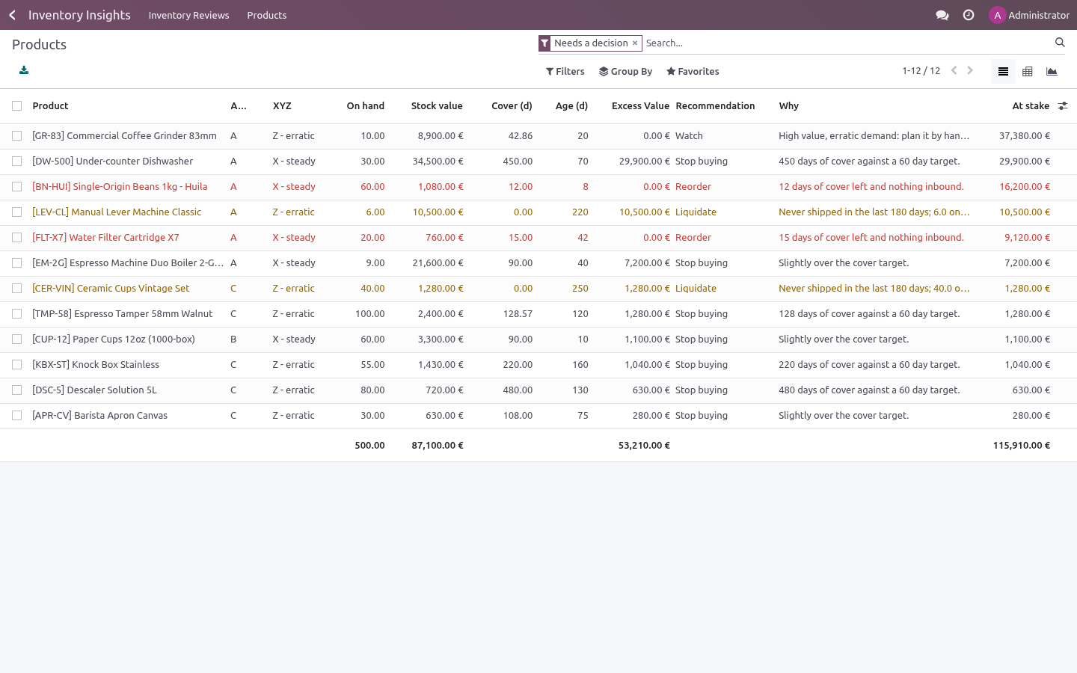The height and width of the screenshot is (673, 1077).
Task: Sort by the At stake column
Action: (x=1031, y=106)
